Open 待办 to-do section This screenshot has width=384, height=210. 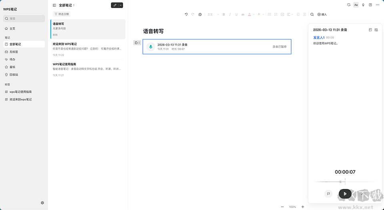pos(24,60)
